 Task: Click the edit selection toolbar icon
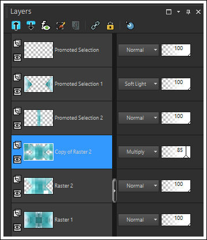pos(61,26)
